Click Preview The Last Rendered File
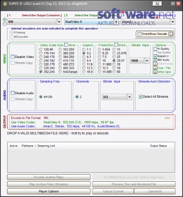Image resolution: width=183 pixels, height=197 pixels. [134, 184]
